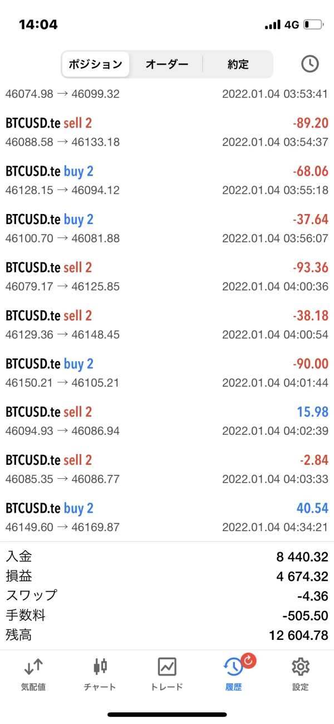Open the trade (トレード) icon

point(167,667)
